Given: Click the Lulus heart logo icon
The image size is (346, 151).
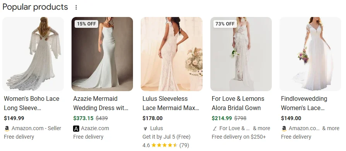Looking at the screenshot, I should [145, 129].
